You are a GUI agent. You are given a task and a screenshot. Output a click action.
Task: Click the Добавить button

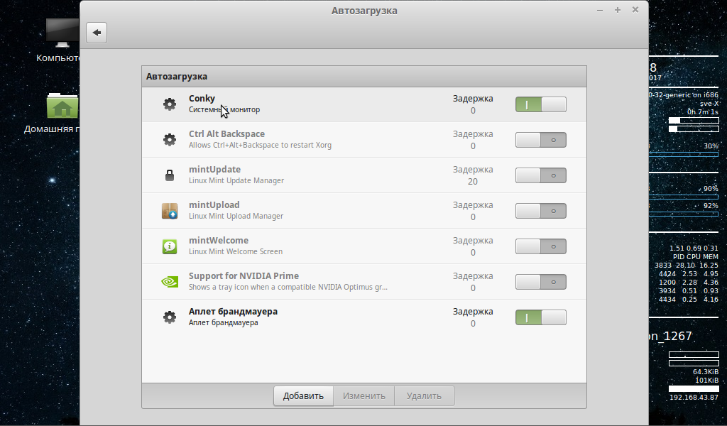303,396
